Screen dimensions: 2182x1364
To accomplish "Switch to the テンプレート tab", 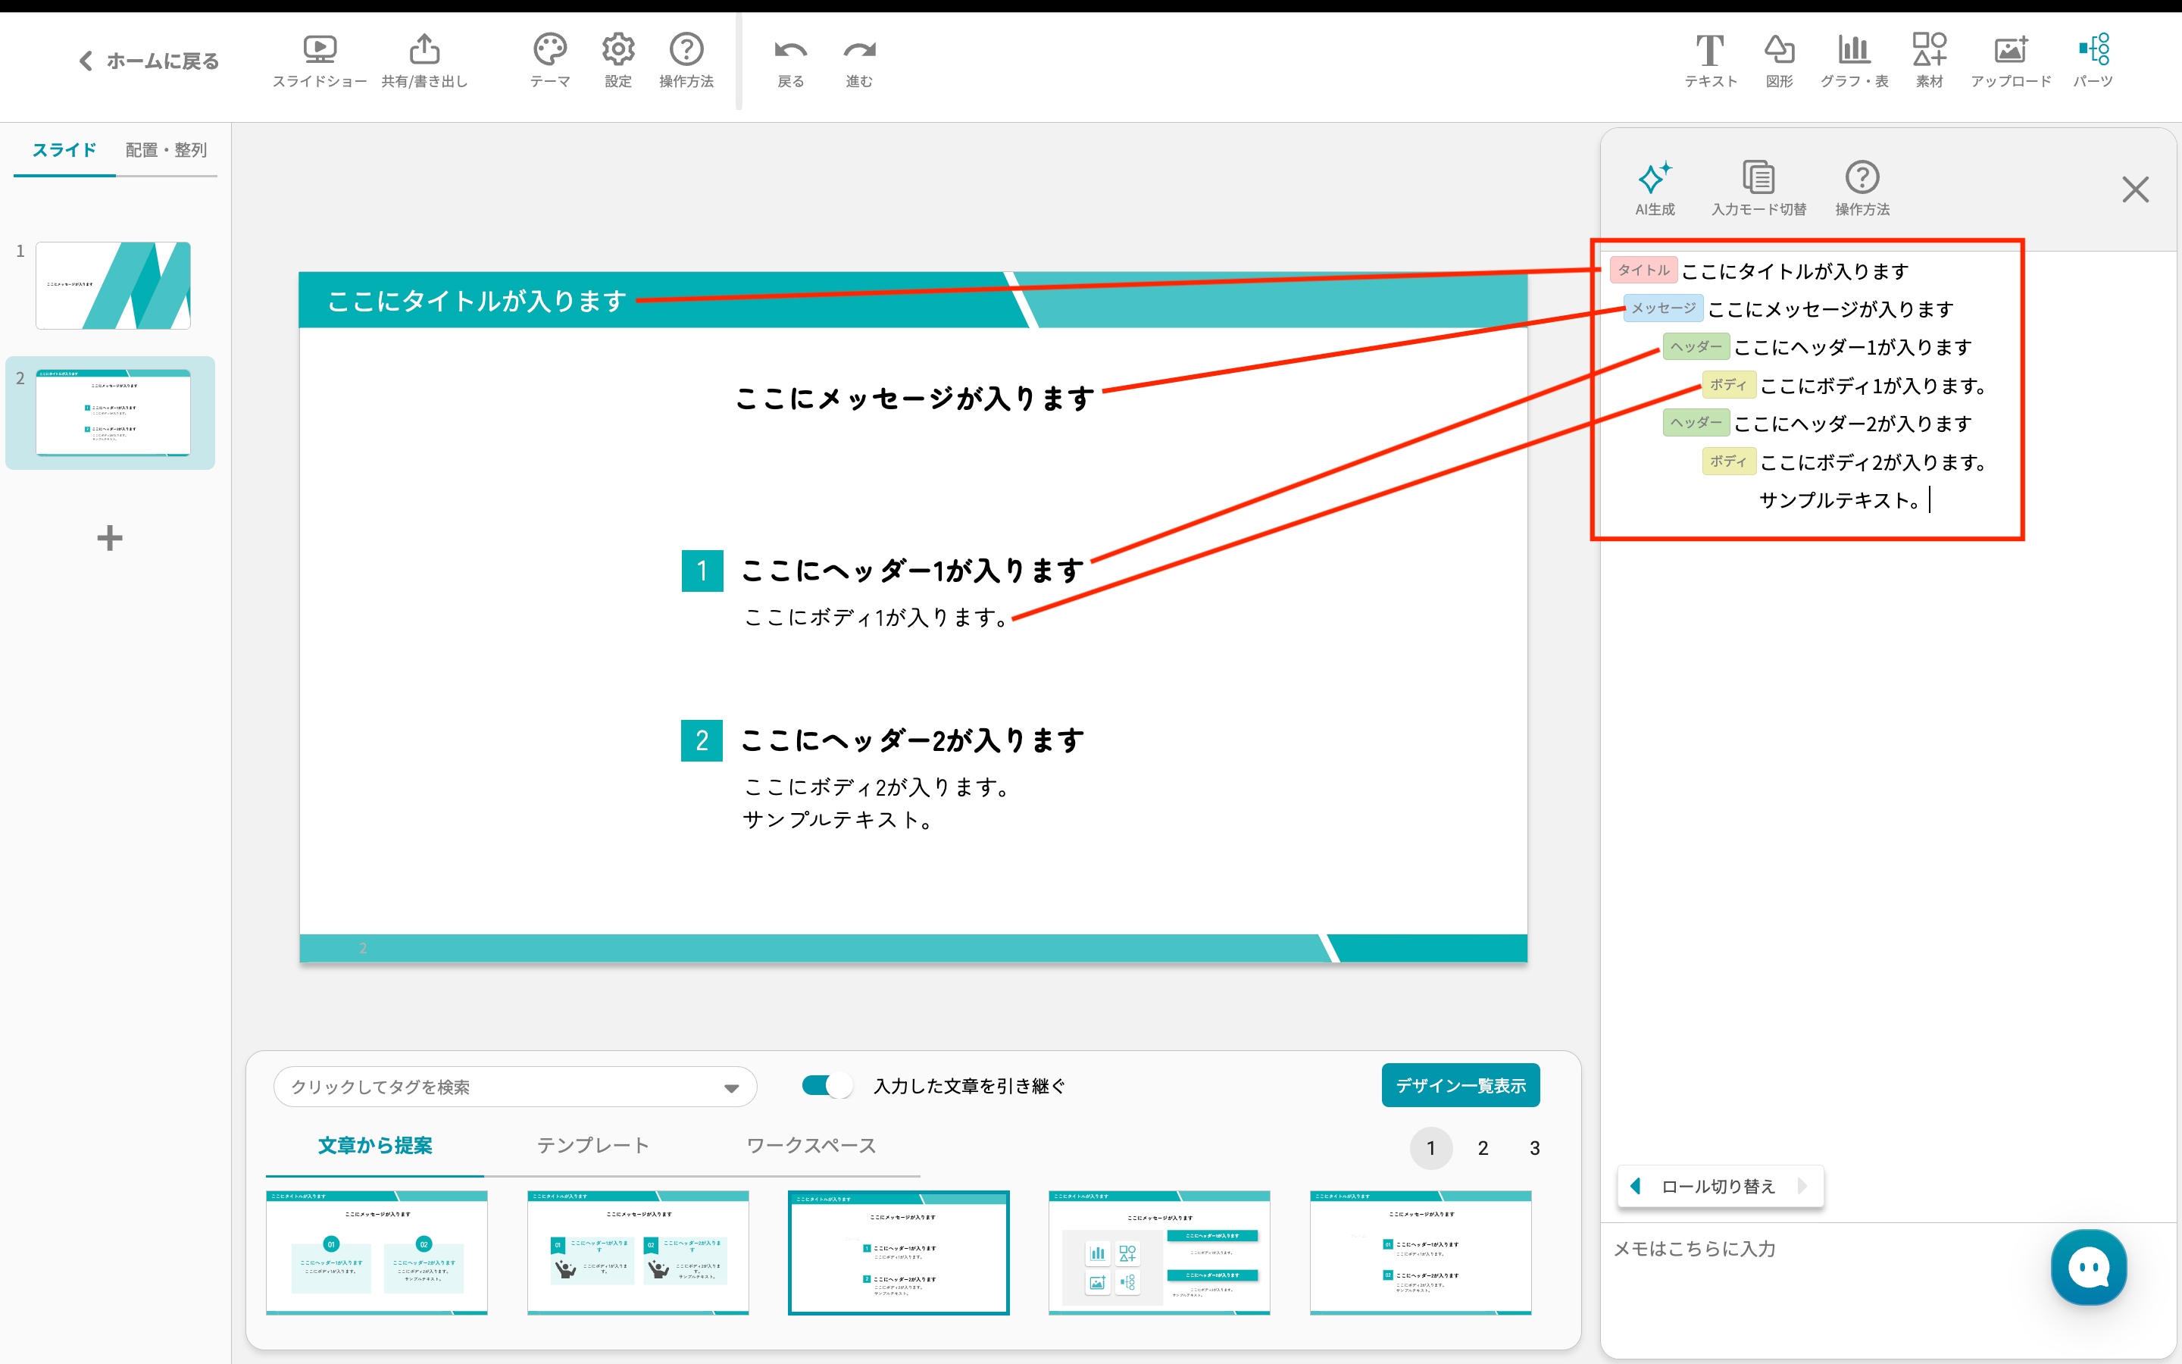I will pyautogui.click(x=592, y=1146).
